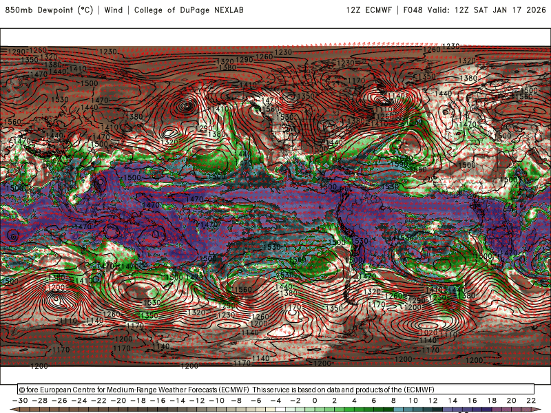Click the -2 legend value
This screenshot has height=413, width=551.
(295, 401)
